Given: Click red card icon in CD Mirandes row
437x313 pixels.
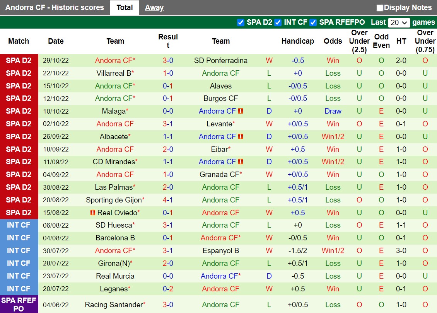Looking at the screenshot, I should [241, 162].
